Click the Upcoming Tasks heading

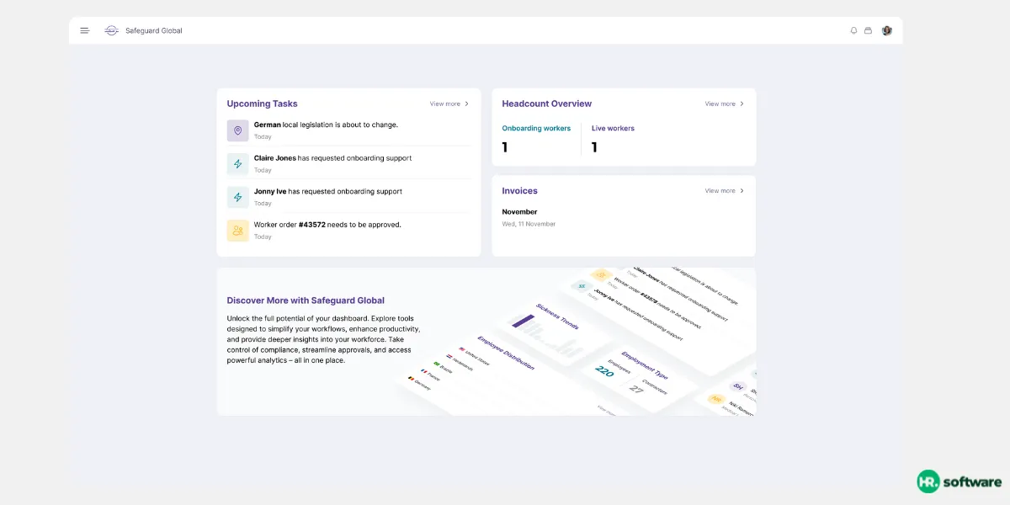coord(262,104)
